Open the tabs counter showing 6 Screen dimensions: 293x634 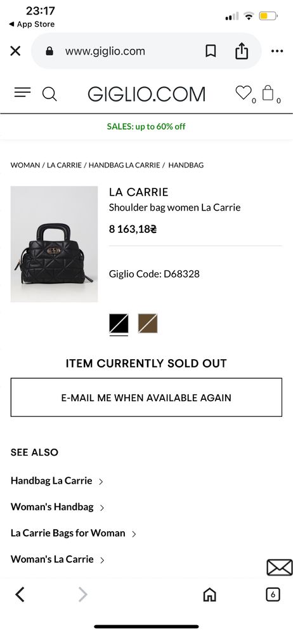273,595
